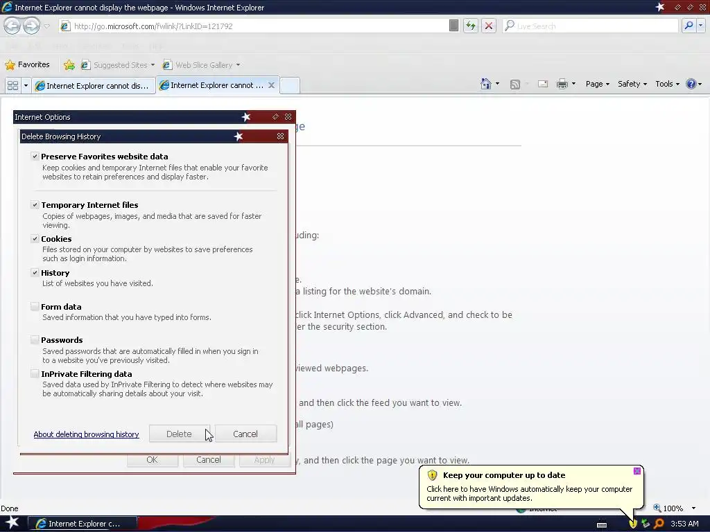Click the Compatibility View icon in the address bar
The height and width of the screenshot is (532, 710).
coord(453,26)
